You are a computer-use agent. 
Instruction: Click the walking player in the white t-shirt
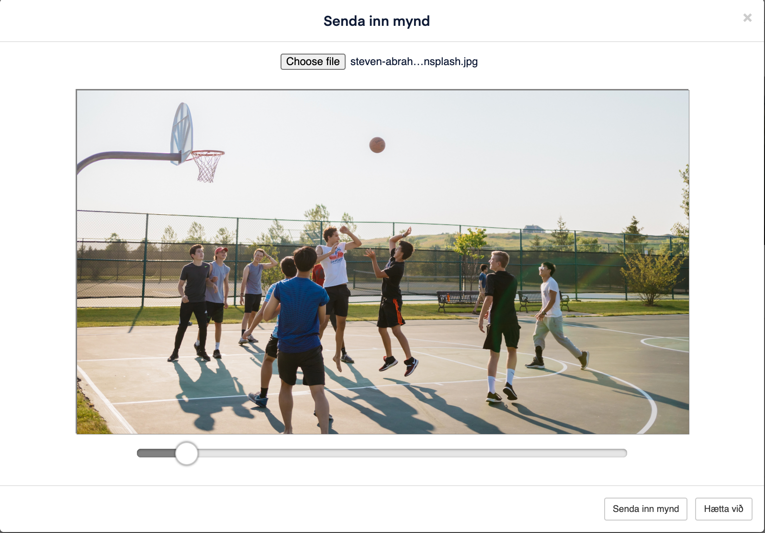point(554,315)
